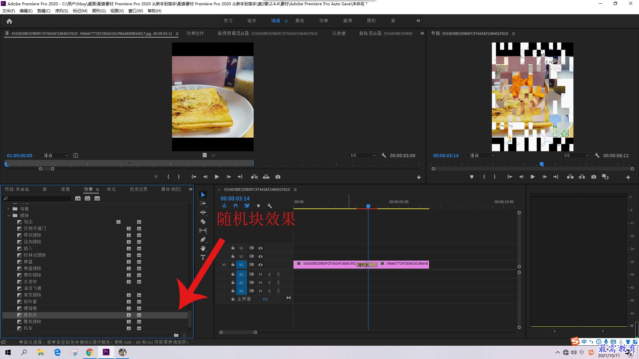The image size is (639, 359).
Task: Collapse the 擦除 effects folder
Action: [x=8, y=215]
